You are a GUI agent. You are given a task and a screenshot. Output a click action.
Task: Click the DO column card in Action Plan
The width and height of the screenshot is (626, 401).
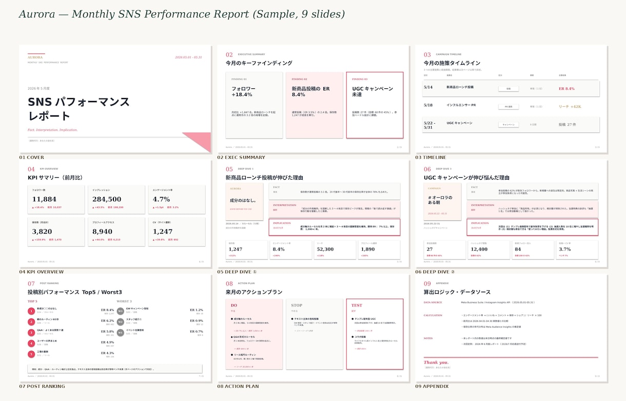[x=254, y=334]
